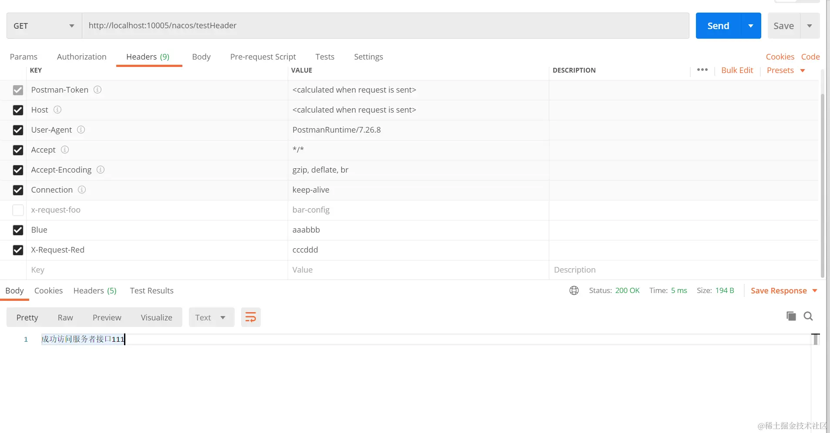The image size is (830, 433).
Task: Select the Preview view mode
Action: [107, 317]
